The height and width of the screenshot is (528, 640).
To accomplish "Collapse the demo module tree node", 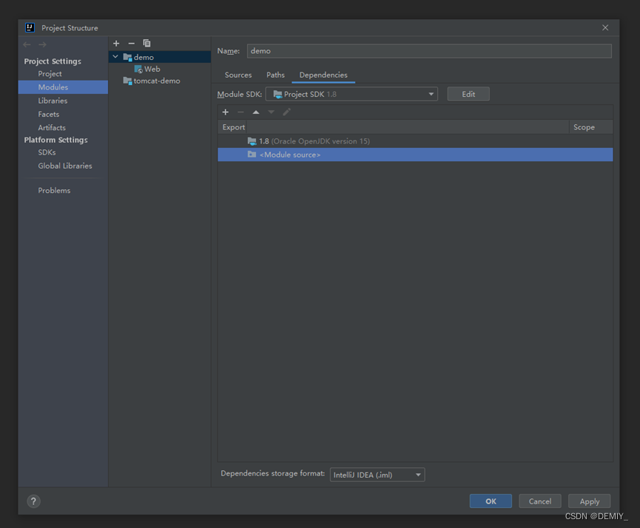I will [x=115, y=57].
